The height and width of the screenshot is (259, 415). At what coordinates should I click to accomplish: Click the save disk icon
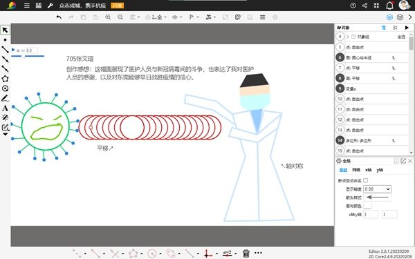[x=39, y=6]
